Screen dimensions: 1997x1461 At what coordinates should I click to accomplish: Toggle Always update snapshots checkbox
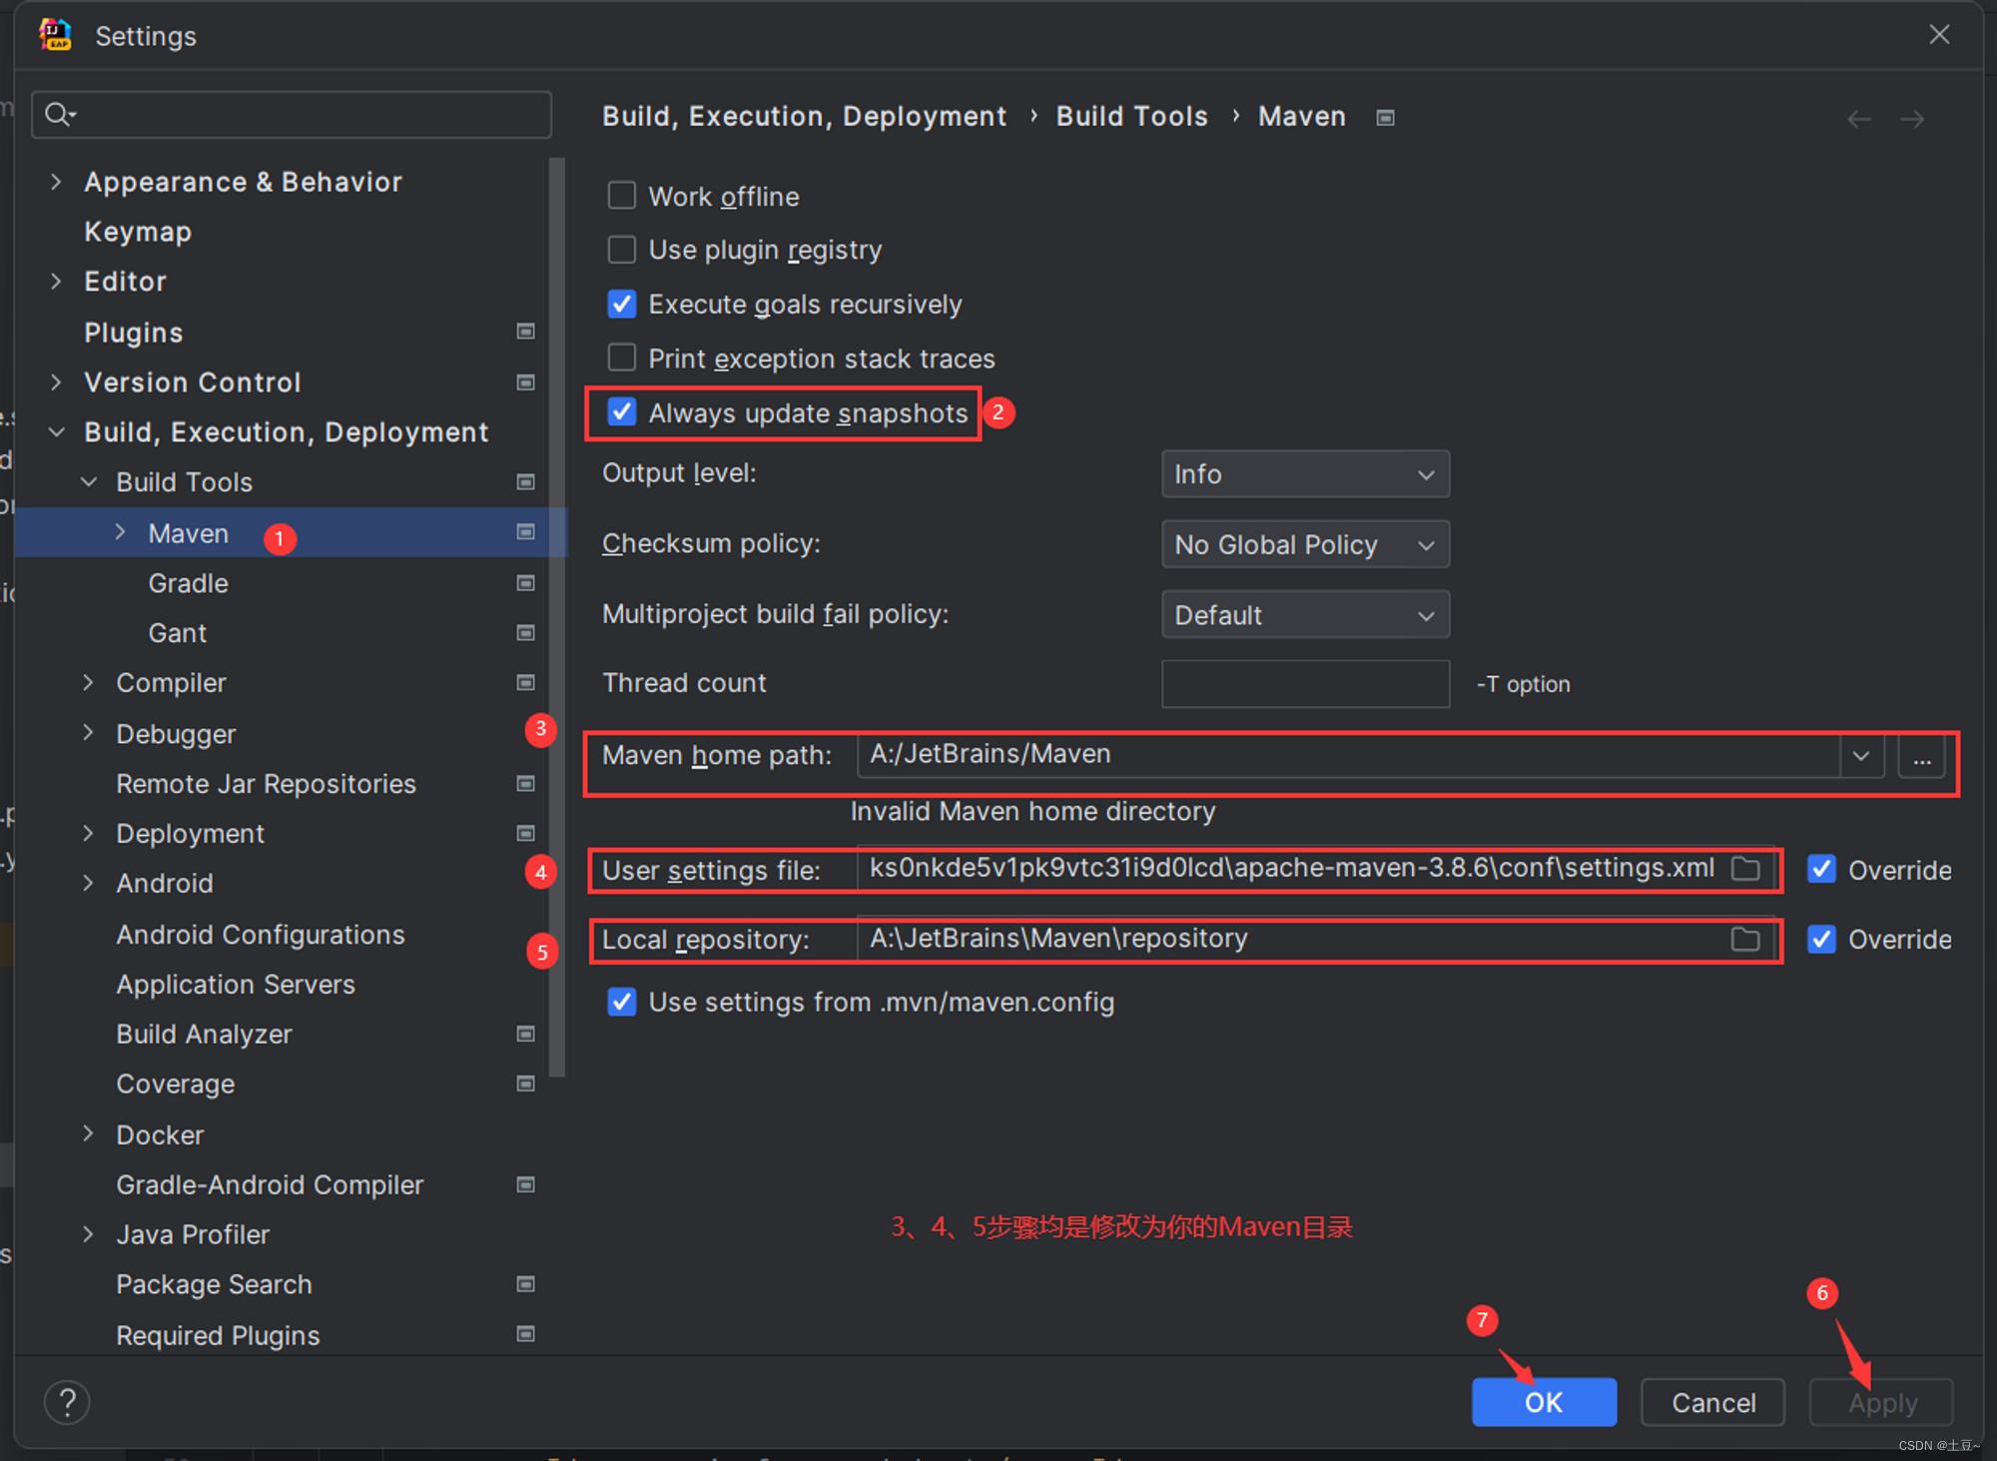pos(621,412)
